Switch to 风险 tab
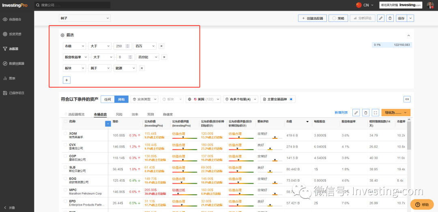The width and height of the screenshot is (438, 212). pyautogui.click(x=119, y=114)
